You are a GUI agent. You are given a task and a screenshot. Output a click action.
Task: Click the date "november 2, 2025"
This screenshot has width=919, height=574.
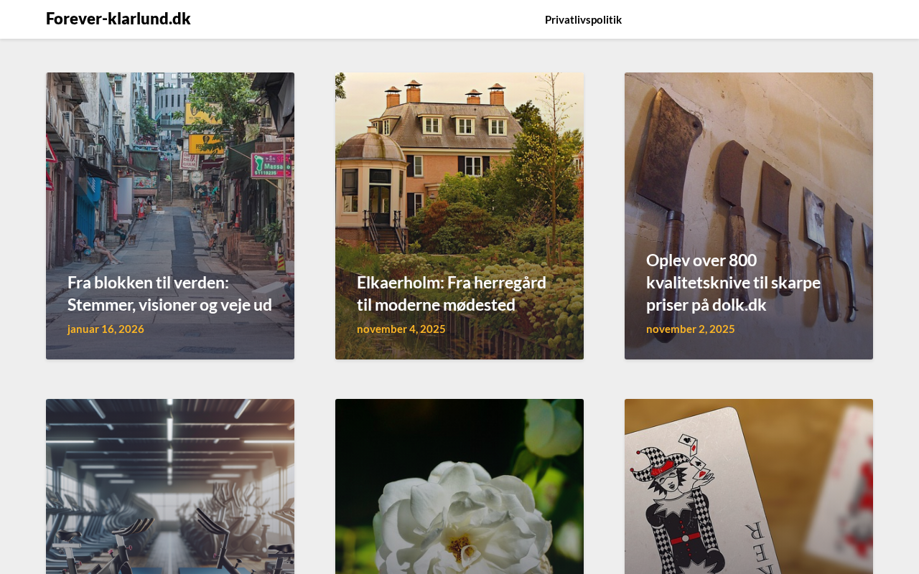(691, 329)
